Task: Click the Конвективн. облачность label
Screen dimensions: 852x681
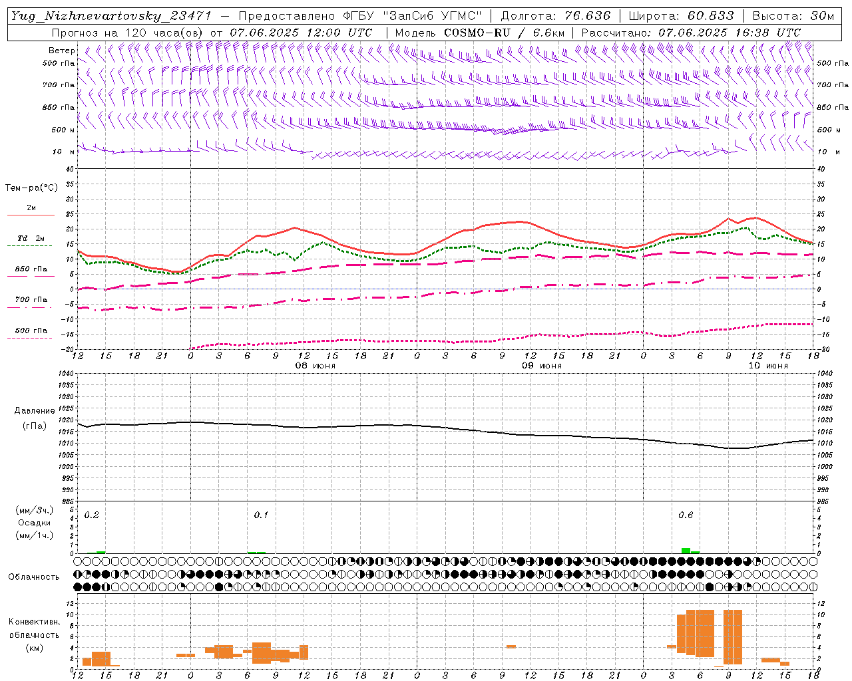Action: click(34, 628)
